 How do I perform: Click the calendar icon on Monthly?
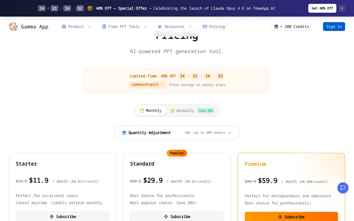pos(142,110)
